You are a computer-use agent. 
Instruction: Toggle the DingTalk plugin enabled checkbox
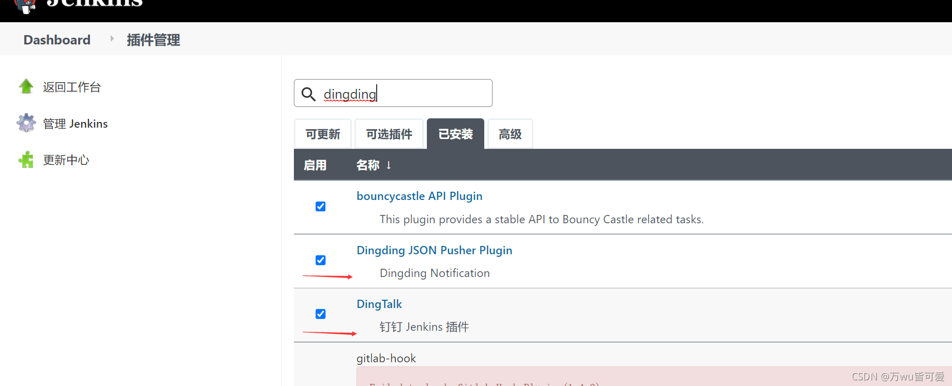click(x=320, y=314)
